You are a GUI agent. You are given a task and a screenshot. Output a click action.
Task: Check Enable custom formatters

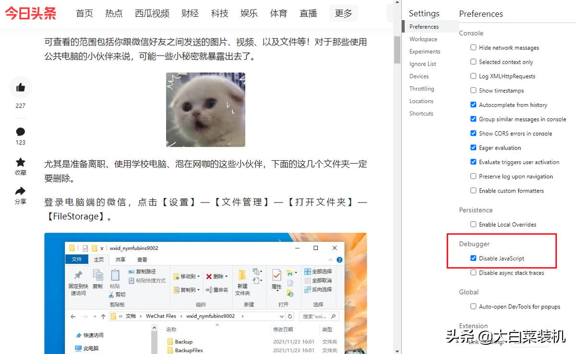[474, 190]
